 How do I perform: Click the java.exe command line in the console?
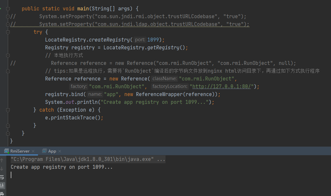(x=88, y=159)
